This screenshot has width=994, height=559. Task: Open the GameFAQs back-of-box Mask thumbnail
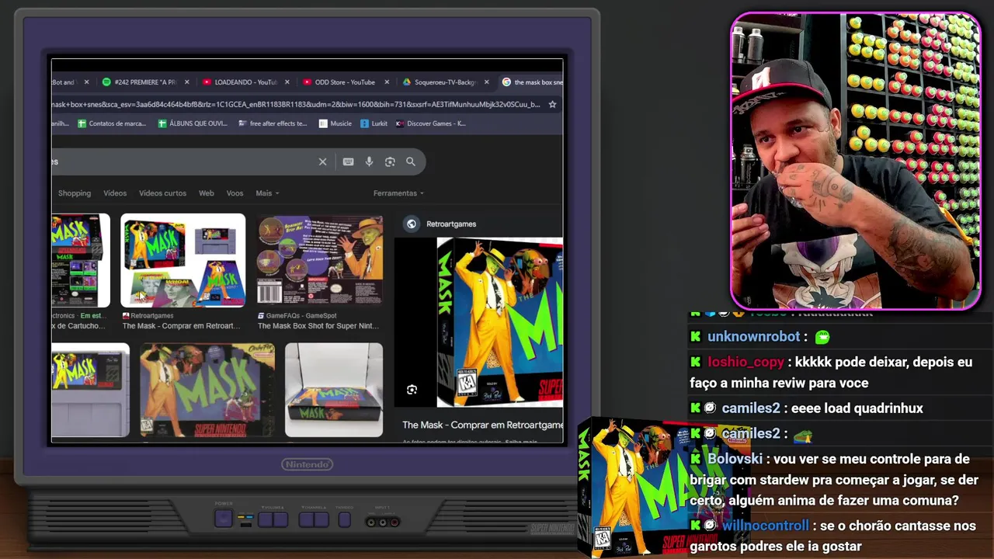pos(320,260)
